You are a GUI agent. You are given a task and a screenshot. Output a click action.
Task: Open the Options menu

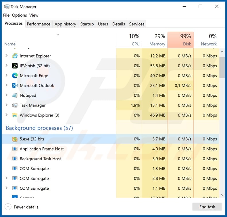tap(20, 15)
